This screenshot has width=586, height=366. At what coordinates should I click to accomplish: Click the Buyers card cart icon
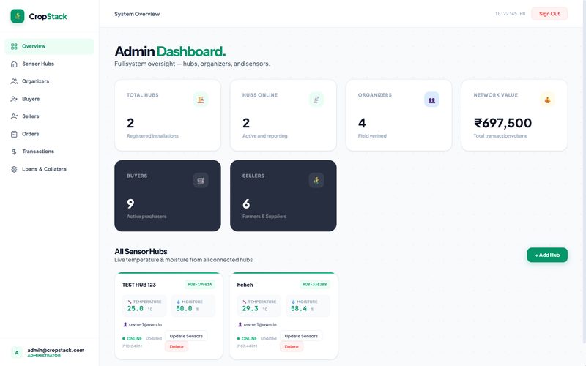(201, 180)
